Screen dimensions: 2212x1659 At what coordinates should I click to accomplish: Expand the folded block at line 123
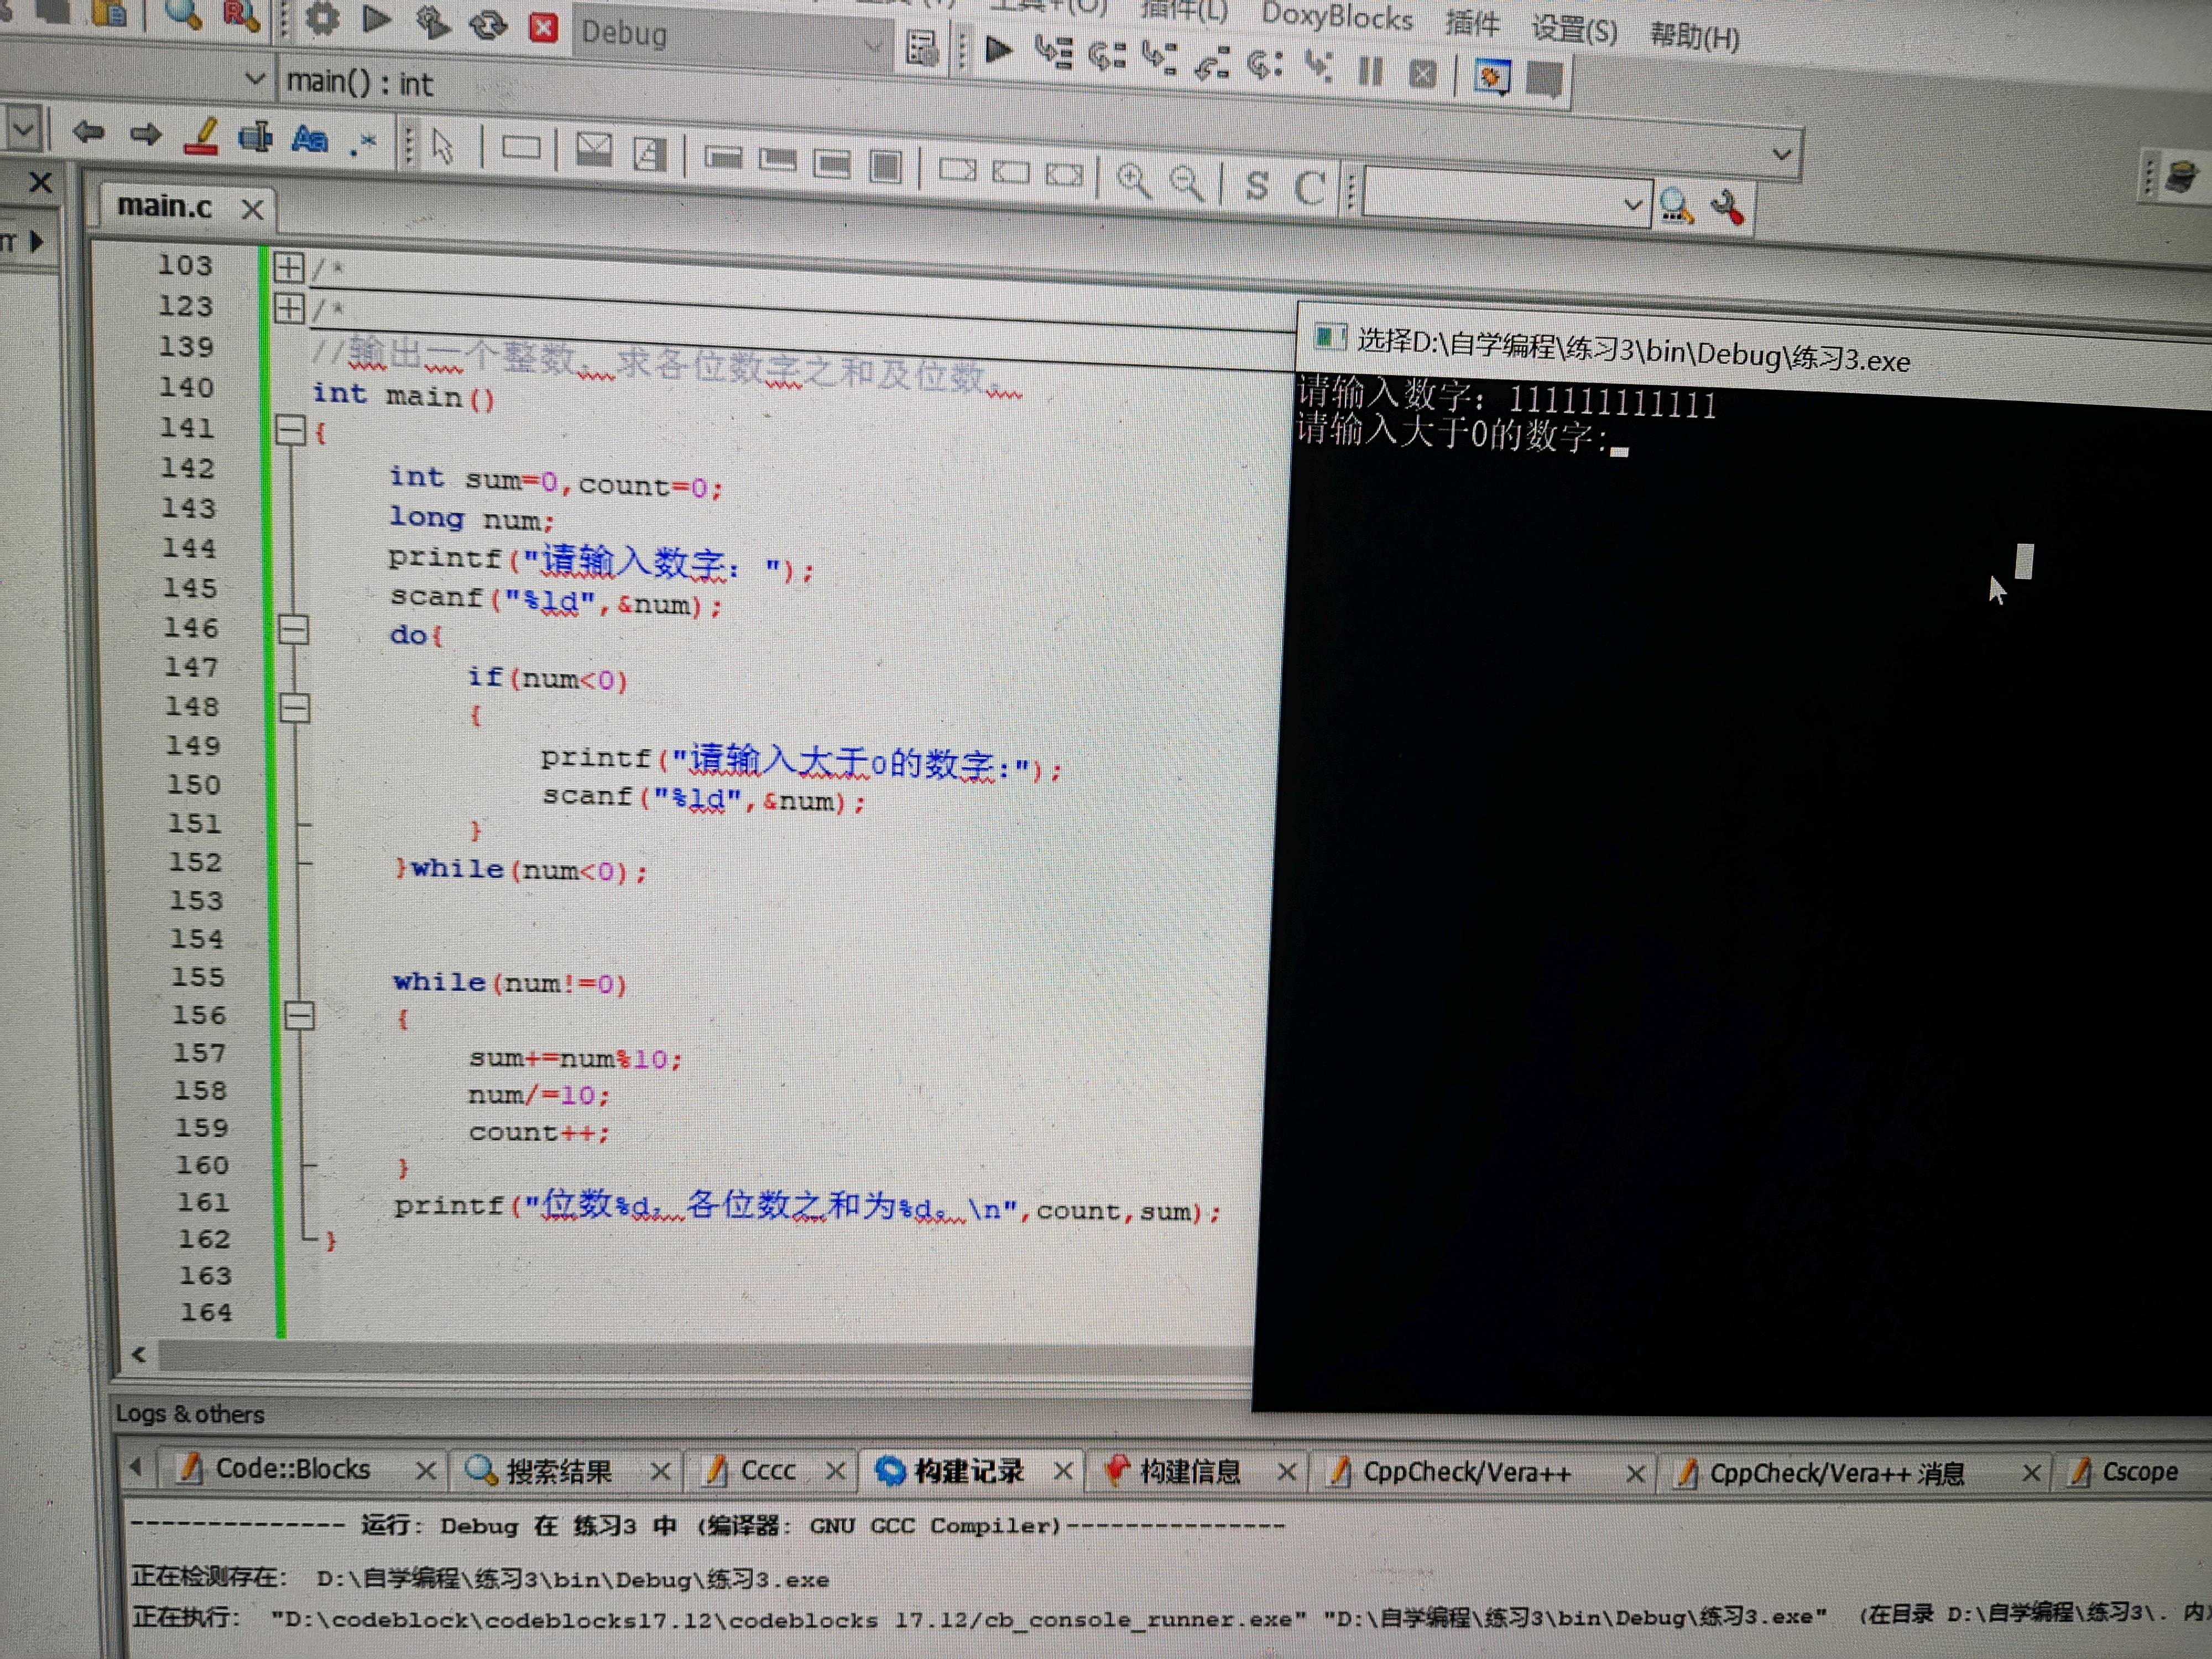pyautogui.click(x=289, y=308)
